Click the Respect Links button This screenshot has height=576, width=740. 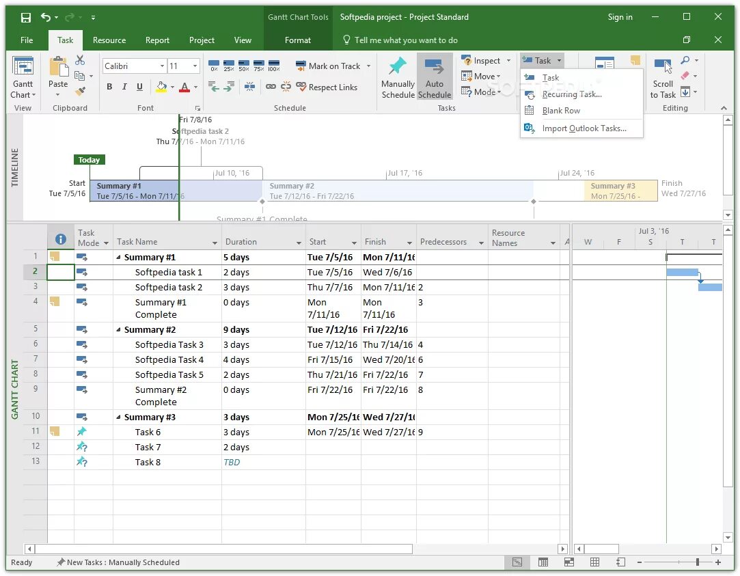point(327,87)
